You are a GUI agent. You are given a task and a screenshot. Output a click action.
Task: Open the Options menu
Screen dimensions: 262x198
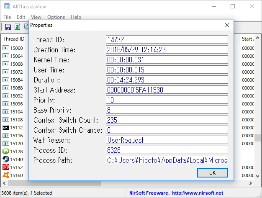pyautogui.click(x=56, y=17)
